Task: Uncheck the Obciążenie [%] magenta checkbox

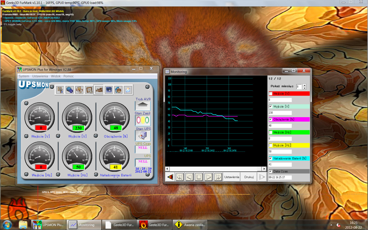Action: (271, 119)
